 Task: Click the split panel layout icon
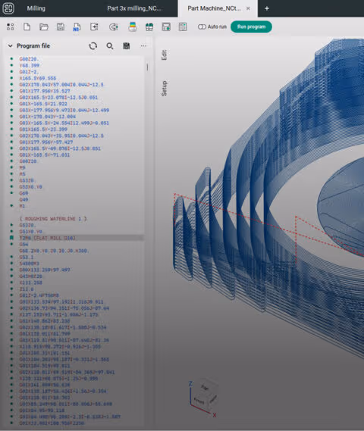[183, 27]
